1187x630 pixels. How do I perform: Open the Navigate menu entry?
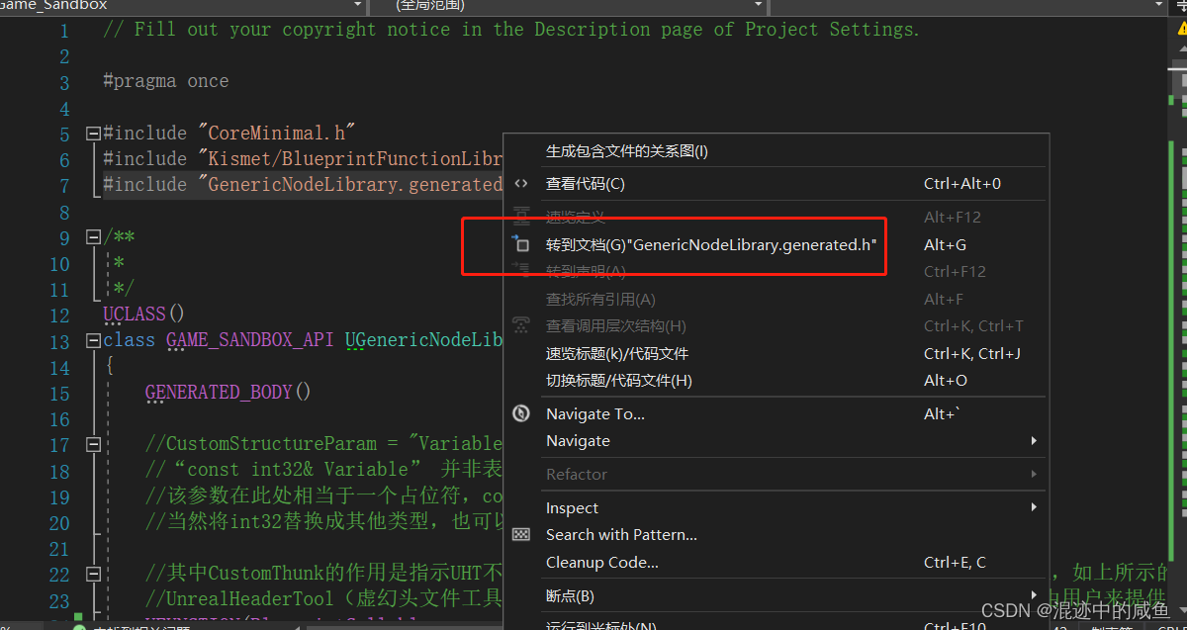click(x=776, y=441)
